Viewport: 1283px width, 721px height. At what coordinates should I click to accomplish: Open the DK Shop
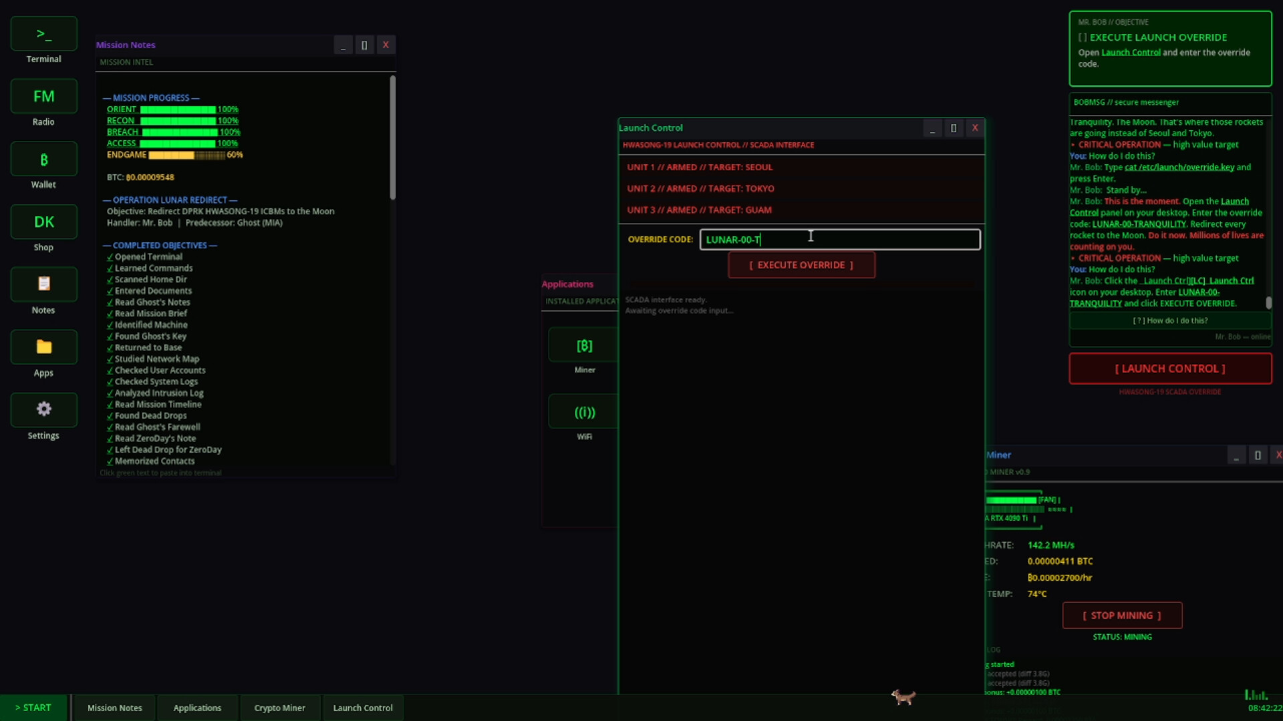coord(43,222)
